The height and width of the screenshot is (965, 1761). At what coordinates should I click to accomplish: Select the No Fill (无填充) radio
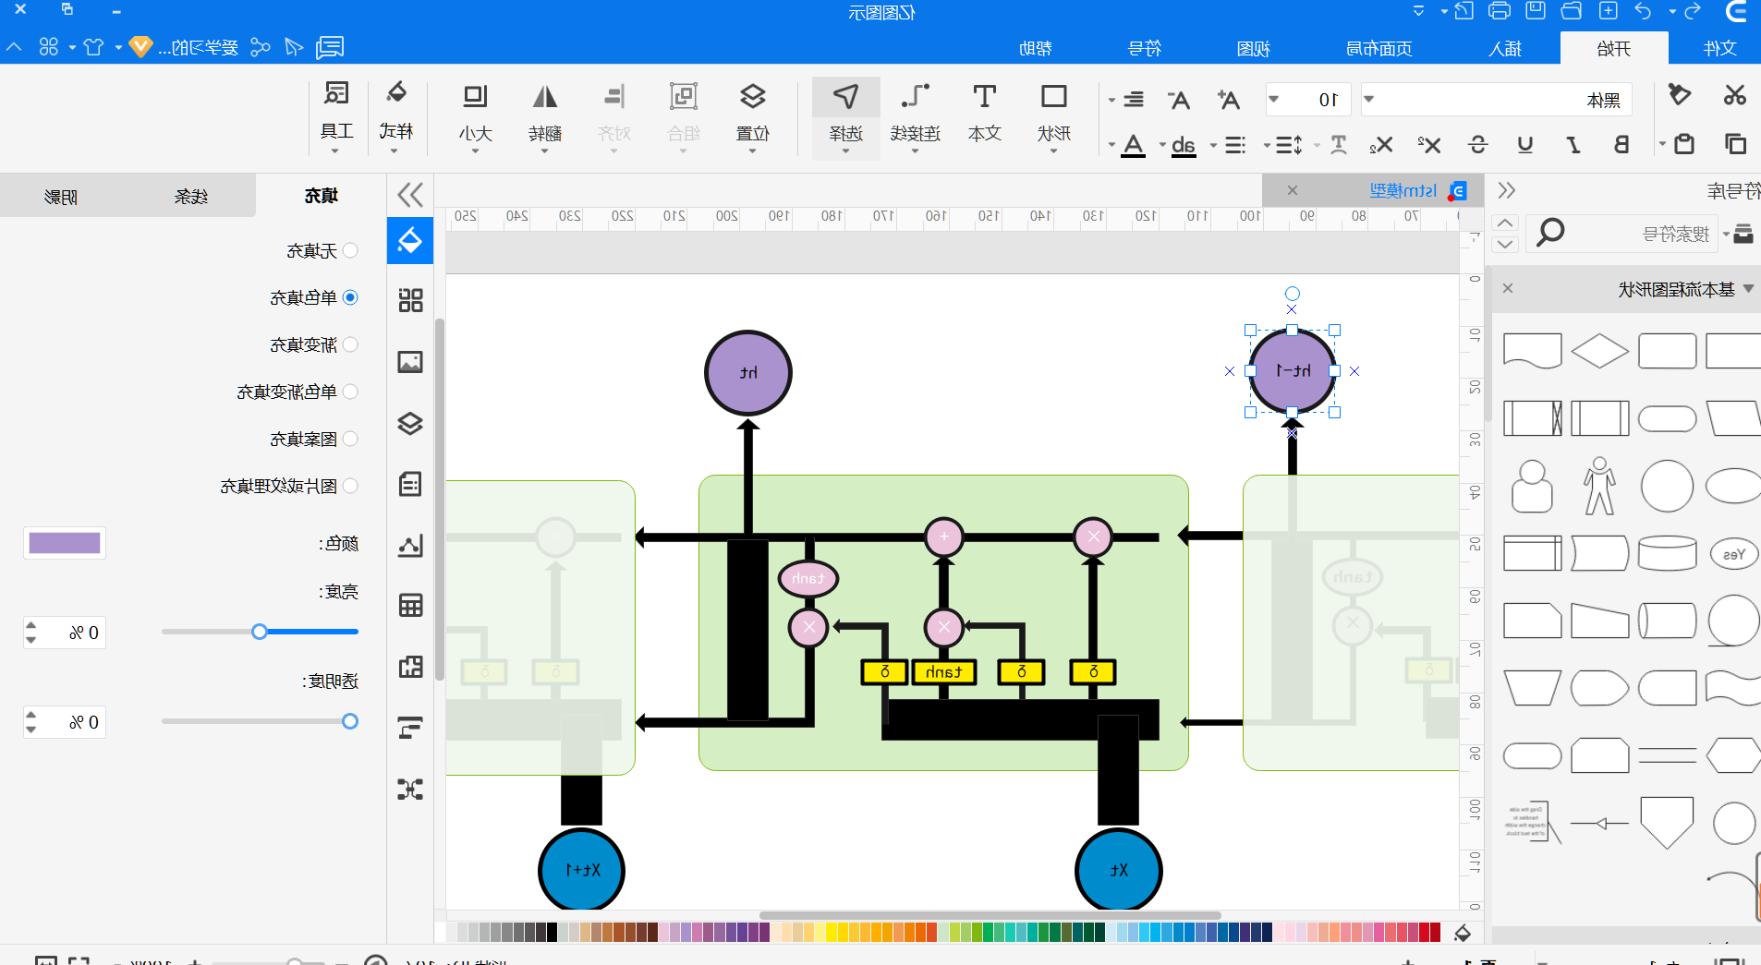point(350,250)
